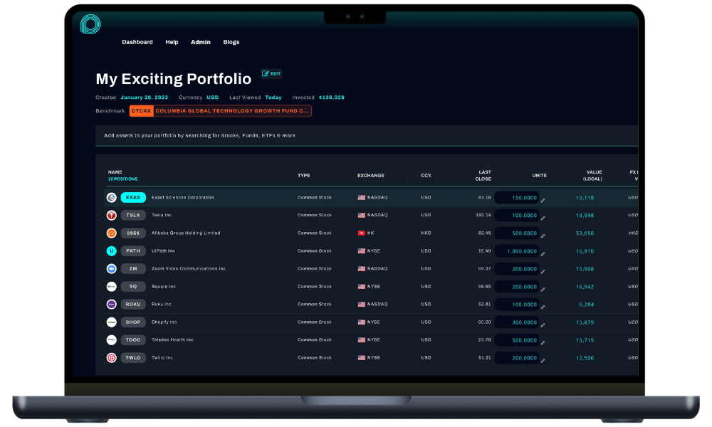Click the LAST CLOSE column header

(x=483, y=175)
